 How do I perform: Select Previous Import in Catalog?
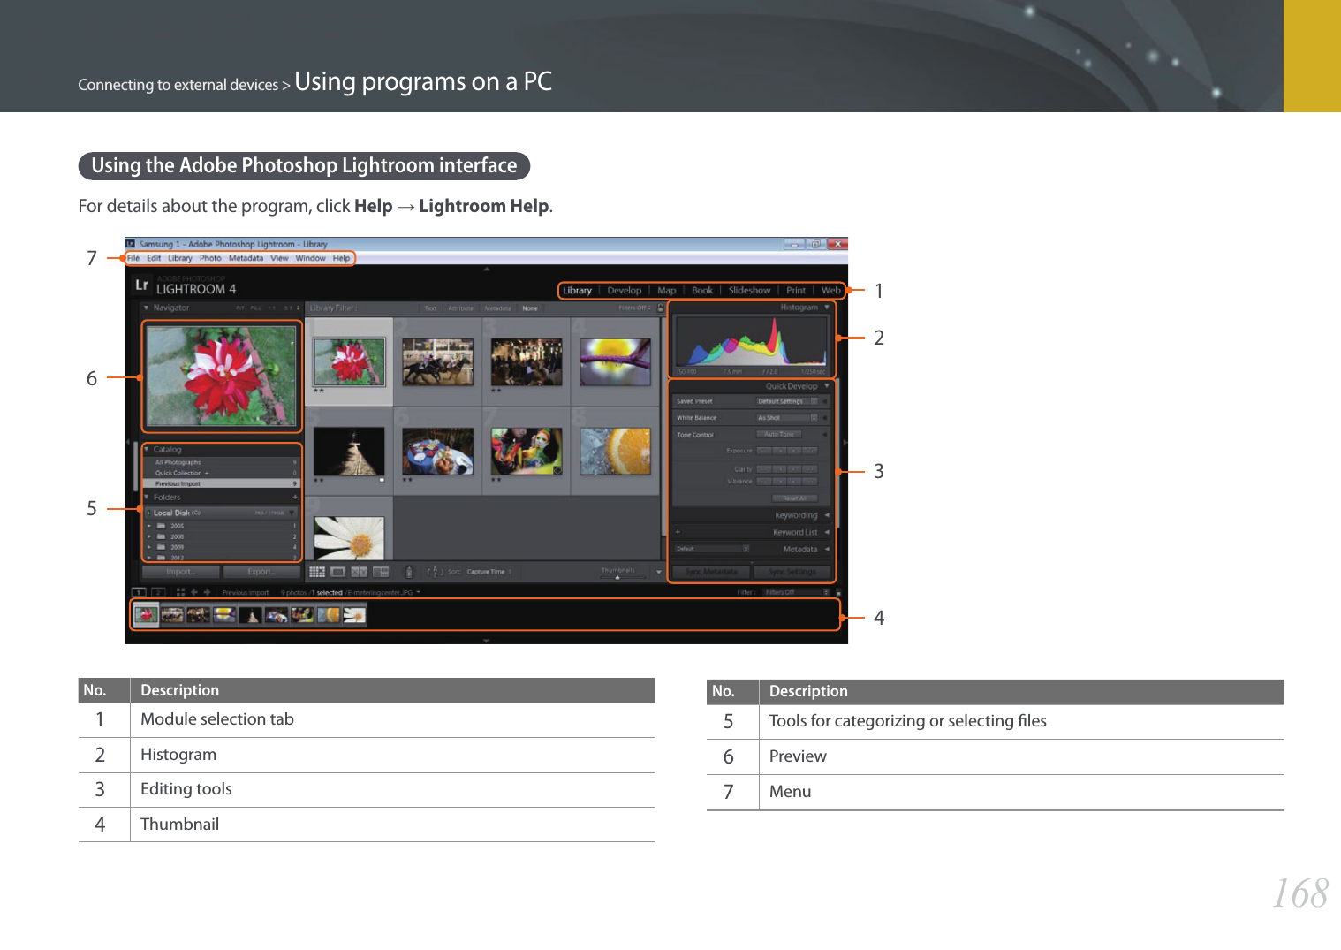coord(222,483)
